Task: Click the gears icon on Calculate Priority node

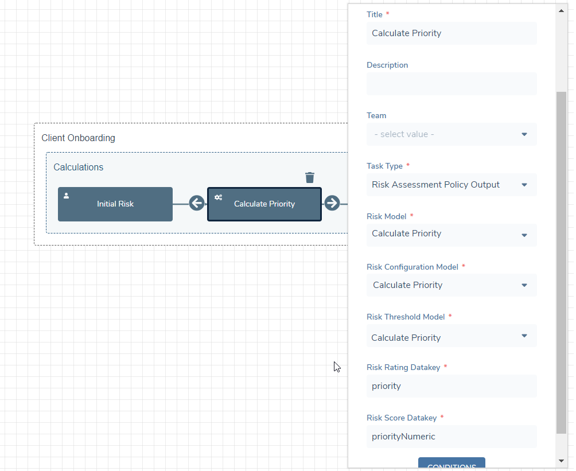Action: pos(218,197)
